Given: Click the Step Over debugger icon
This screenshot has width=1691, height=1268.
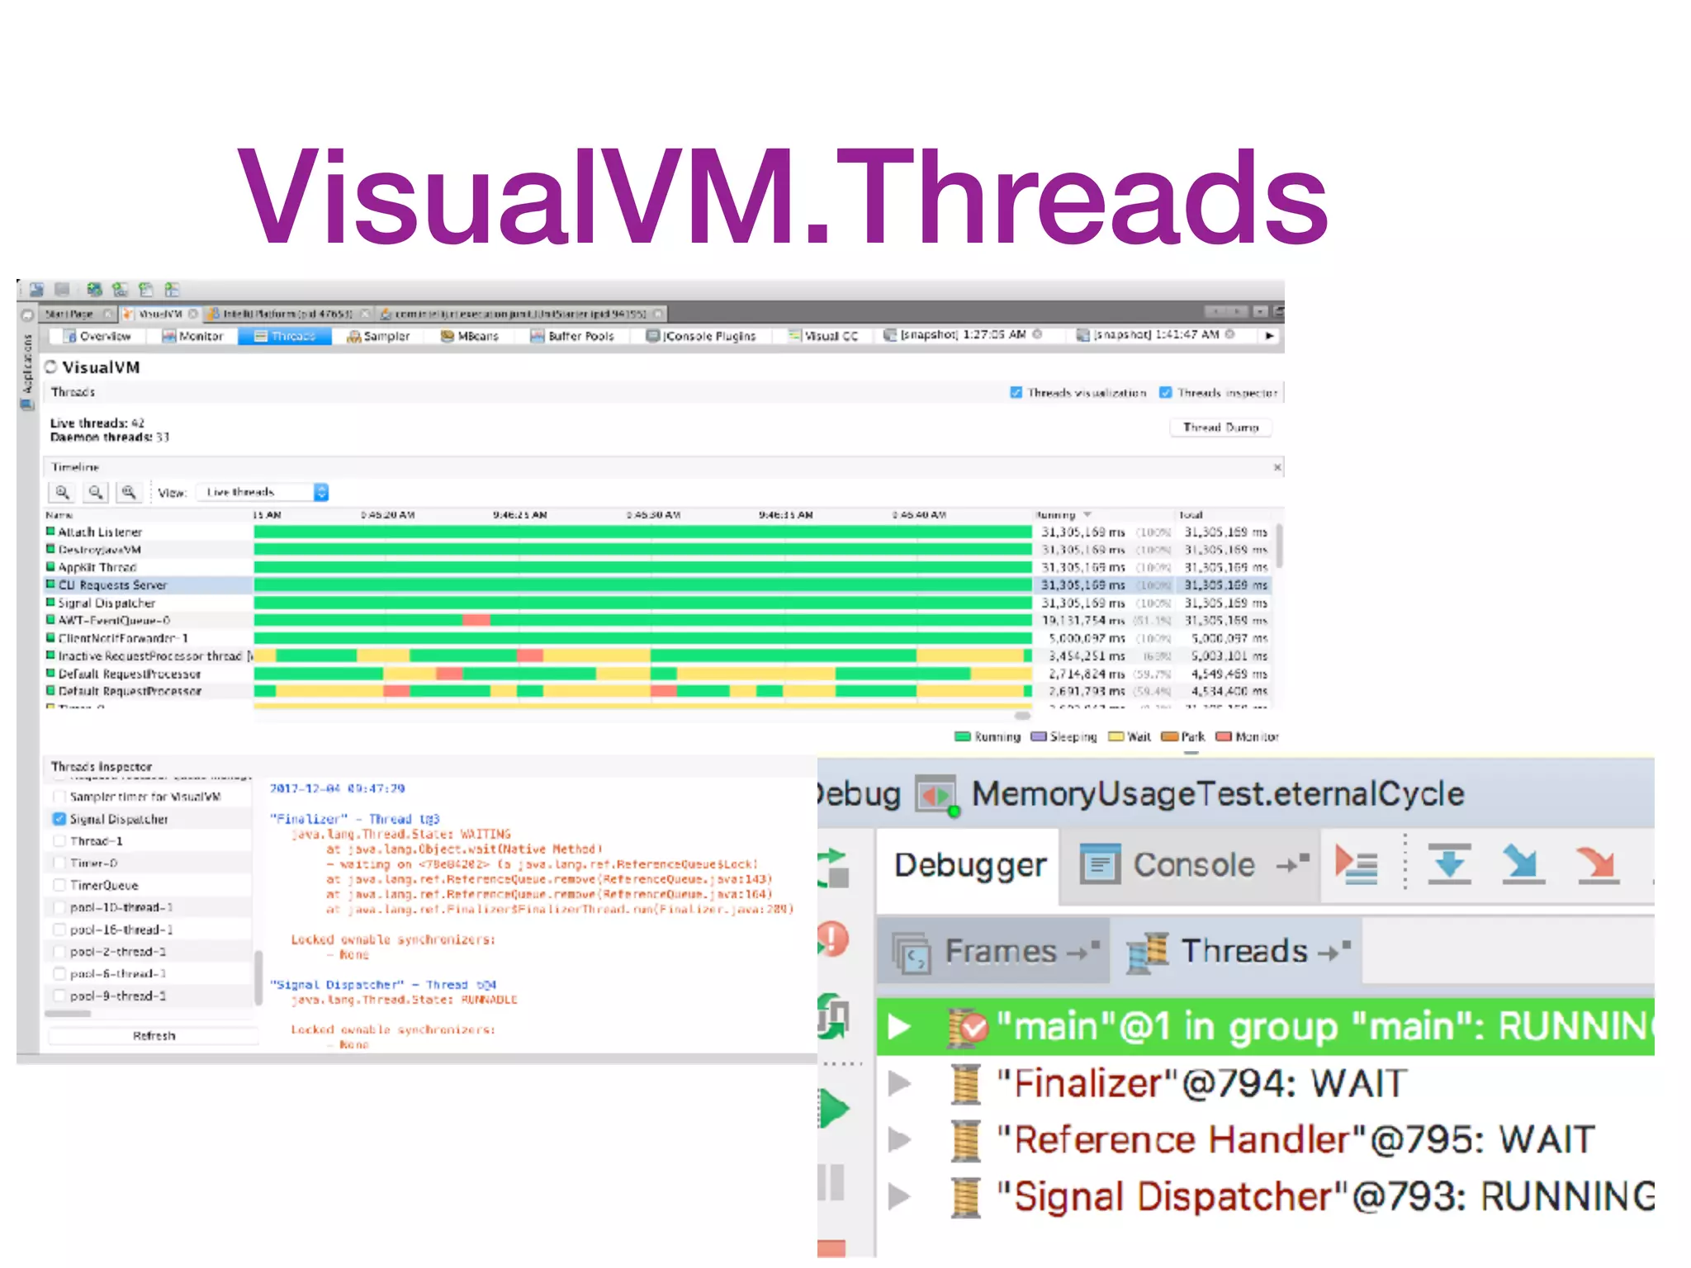Looking at the screenshot, I should (x=1449, y=863).
